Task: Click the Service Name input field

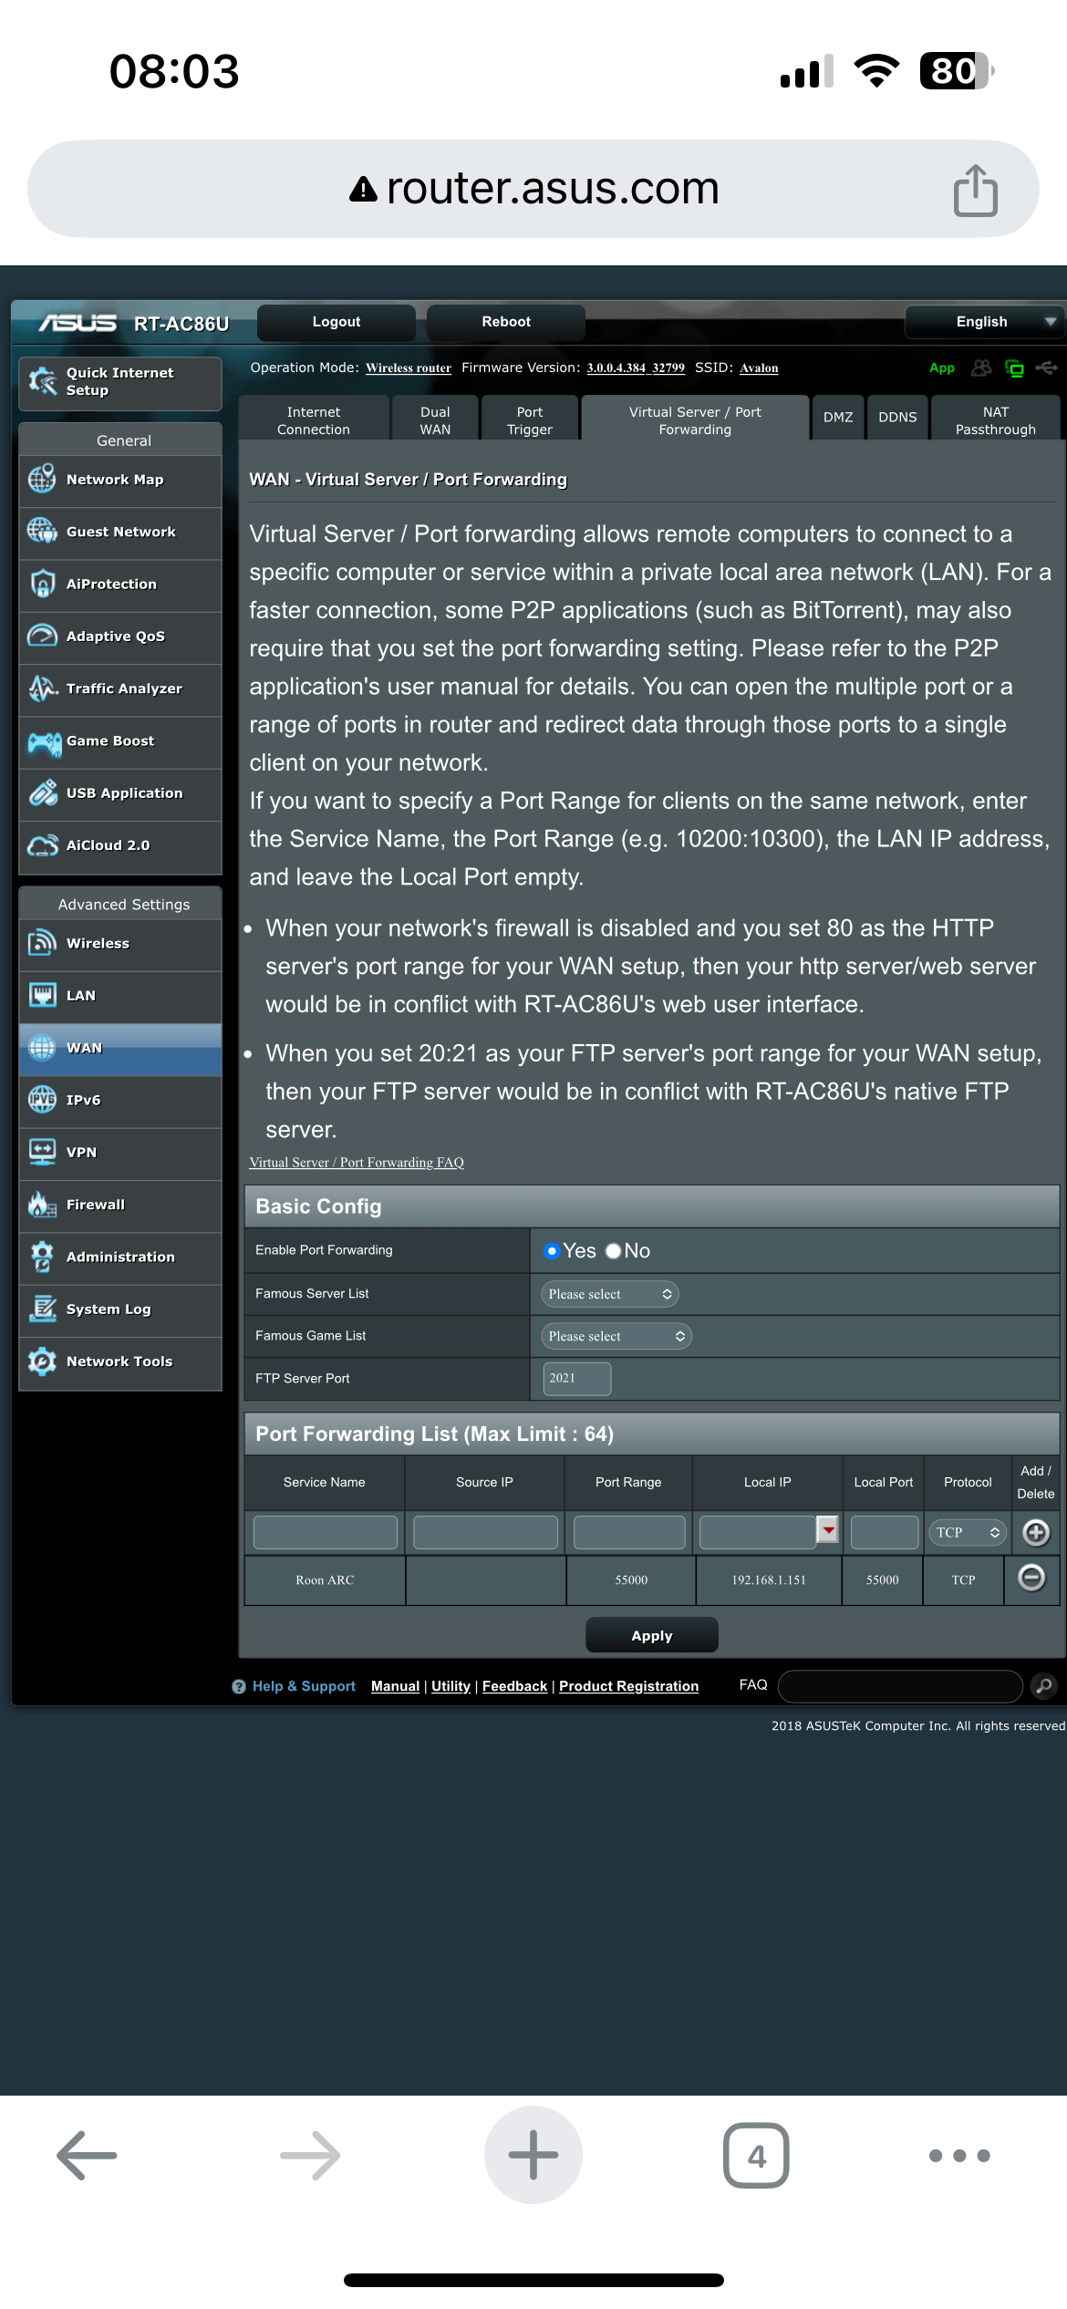Action: (326, 1532)
